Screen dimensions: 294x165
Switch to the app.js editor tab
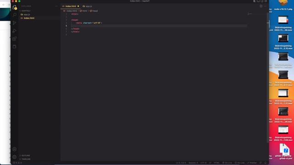coord(87,6)
